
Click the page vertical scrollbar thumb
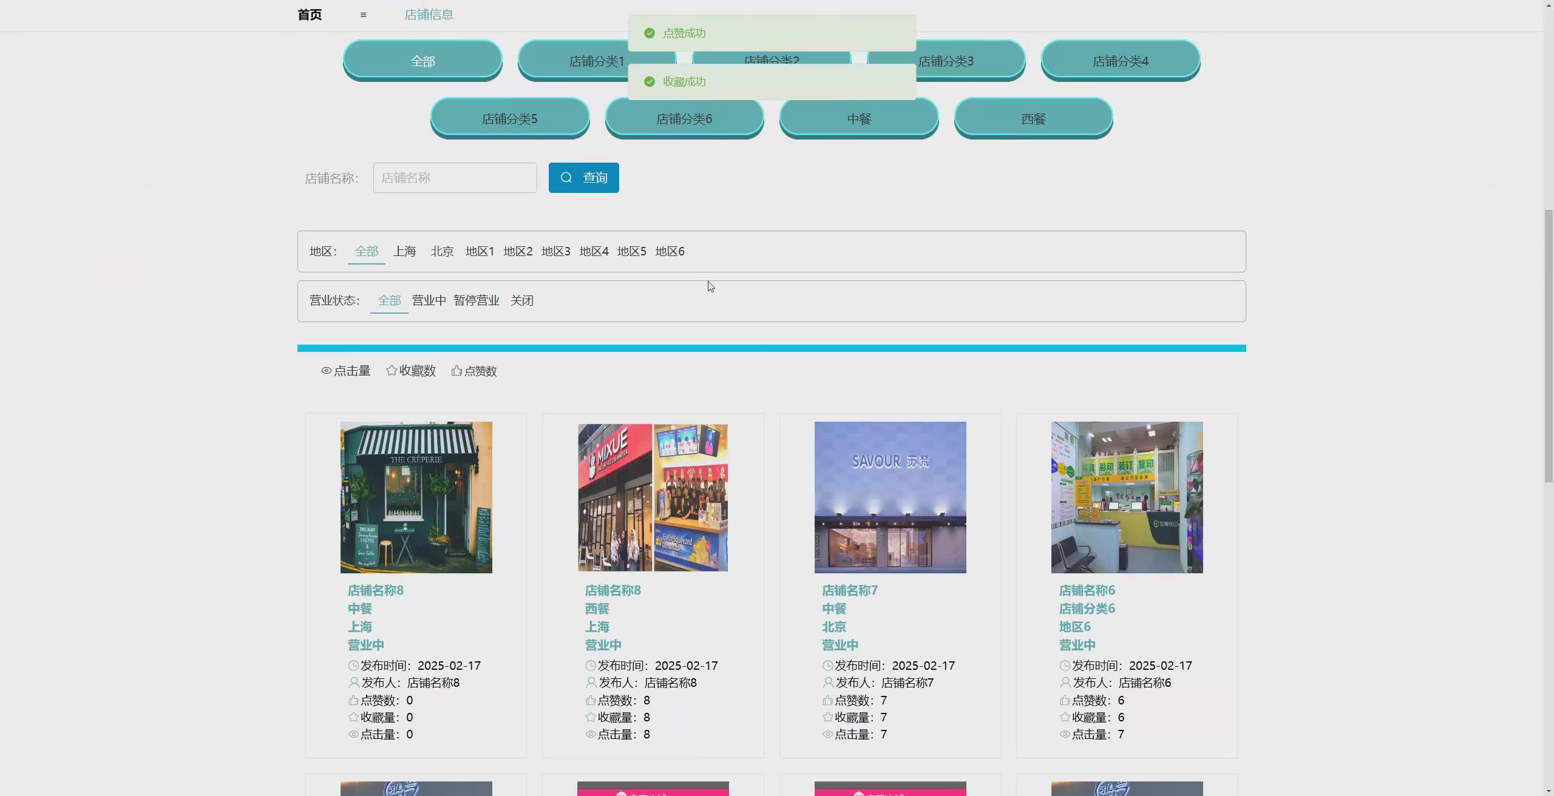pyautogui.click(x=1548, y=346)
